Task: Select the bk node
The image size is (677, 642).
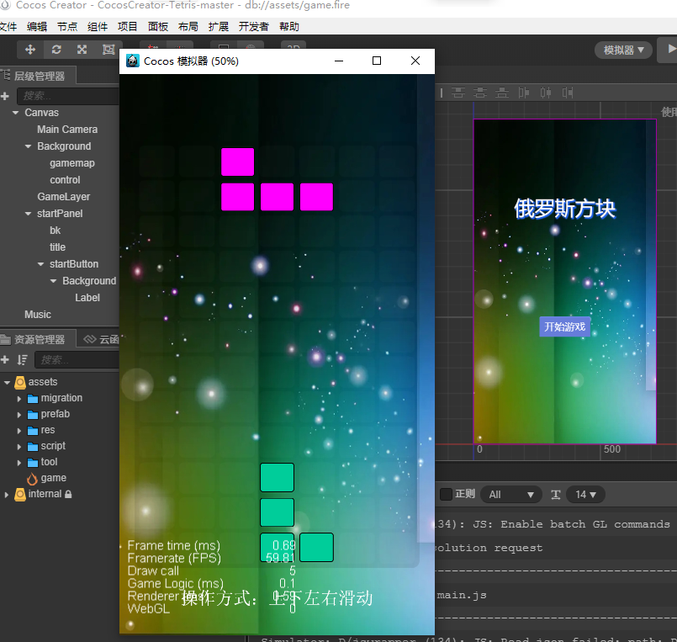Action: 55,231
